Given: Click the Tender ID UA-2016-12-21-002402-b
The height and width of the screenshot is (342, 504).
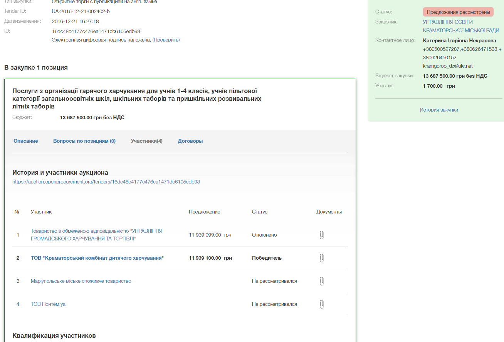Looking at the screenshot, I should [81, 12].
